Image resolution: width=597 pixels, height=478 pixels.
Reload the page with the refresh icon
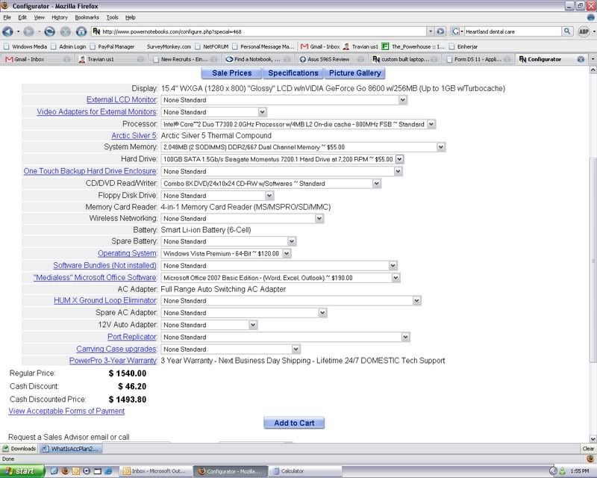pyautogui.click(x=49, y=31)
